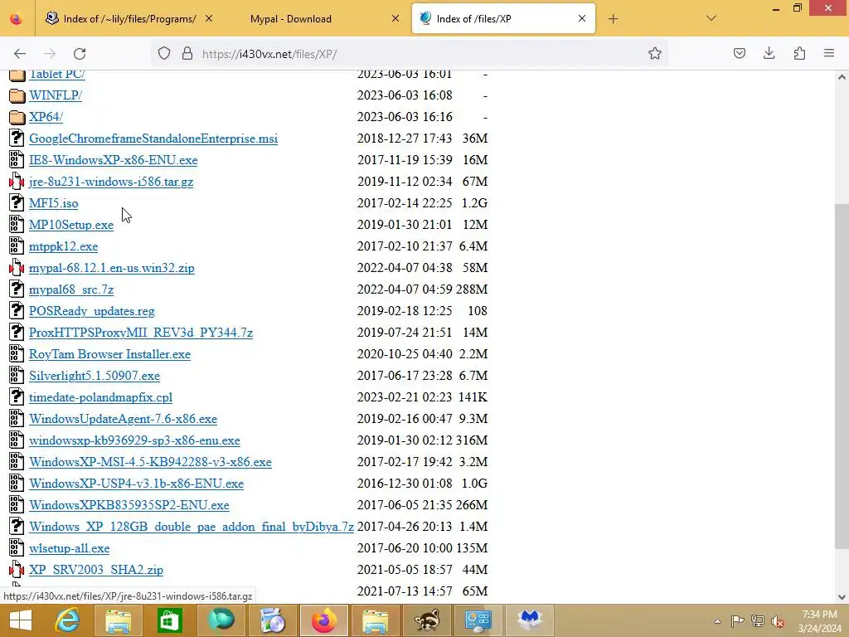Image resolution: width=849 pixels, height=637 pixels.
Task: Open the XP64/ folder link
Action: click(46, 117)
